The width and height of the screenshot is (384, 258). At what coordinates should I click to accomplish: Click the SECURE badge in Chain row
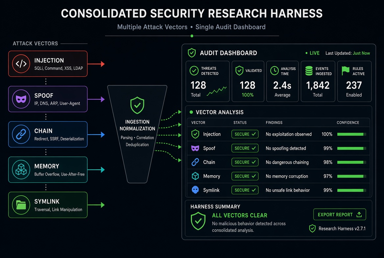pyautogui.click(x=245, y=162)
